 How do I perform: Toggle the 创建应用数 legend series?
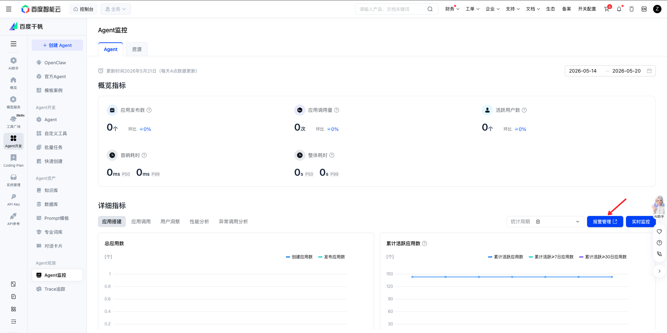pyautogui.click(x=299, y=257)
